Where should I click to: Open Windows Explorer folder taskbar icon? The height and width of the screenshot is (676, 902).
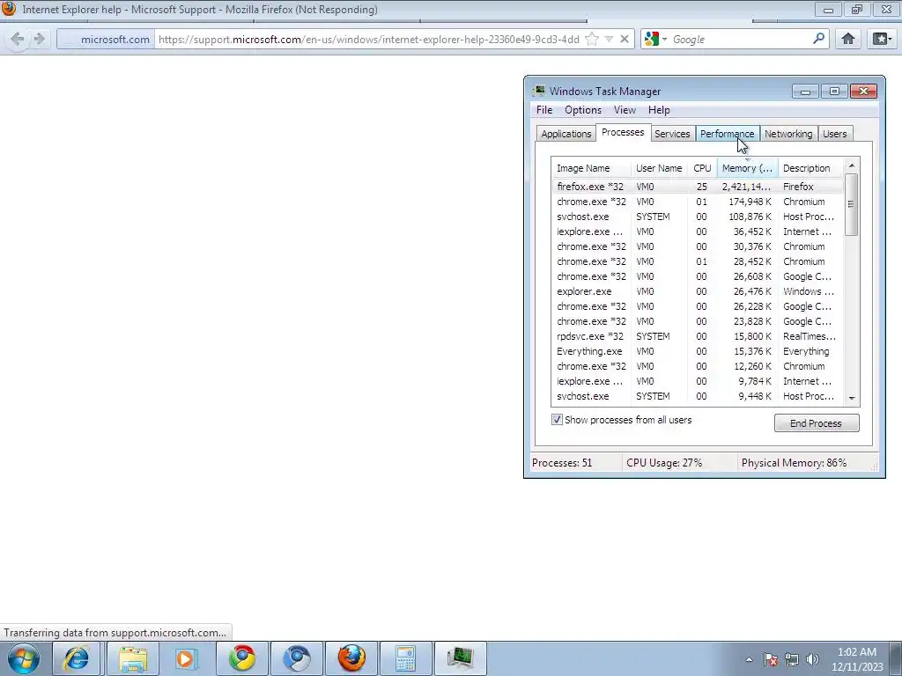click(133, 658)
